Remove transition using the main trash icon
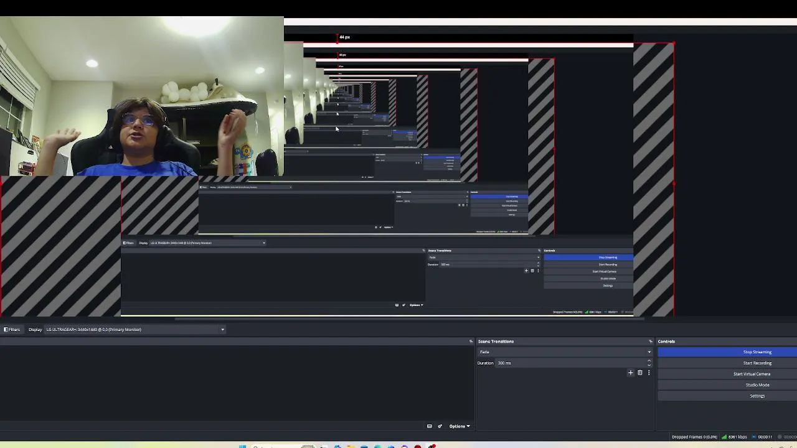Image resolution: width=797 pixels, height=448 pixels. point(639,373)
